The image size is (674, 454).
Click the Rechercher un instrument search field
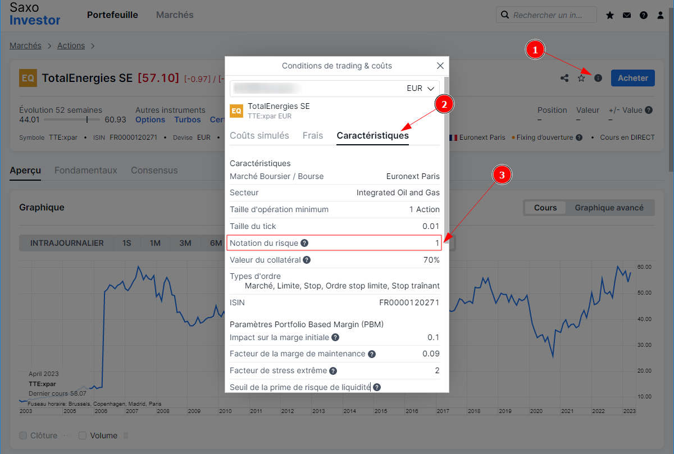coord(547,15)
